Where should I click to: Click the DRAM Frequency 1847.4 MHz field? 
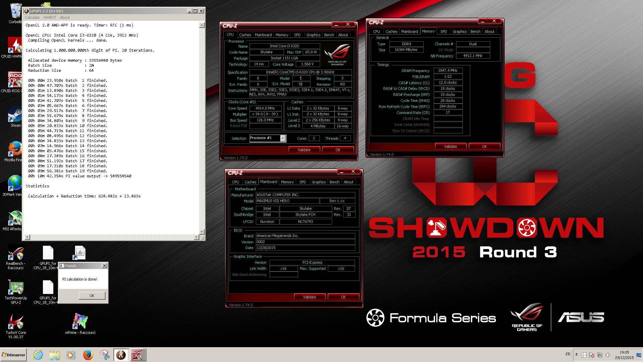click(448, 71)
